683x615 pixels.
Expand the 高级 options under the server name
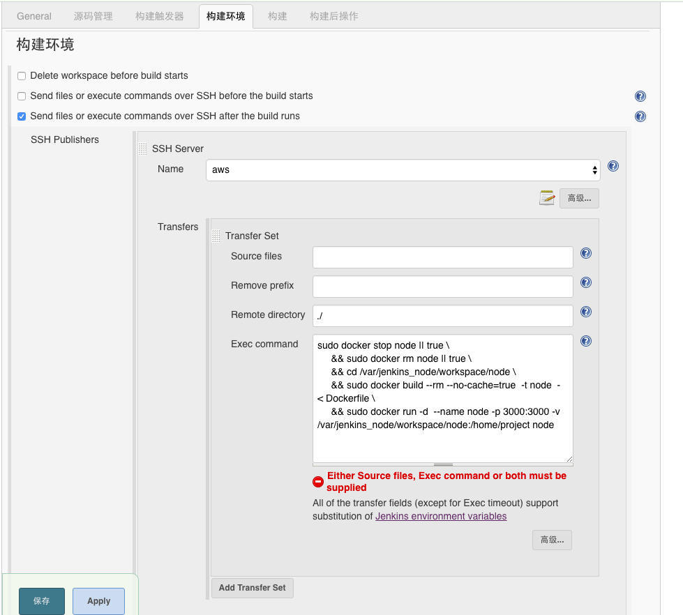click(x=579, y=199)
